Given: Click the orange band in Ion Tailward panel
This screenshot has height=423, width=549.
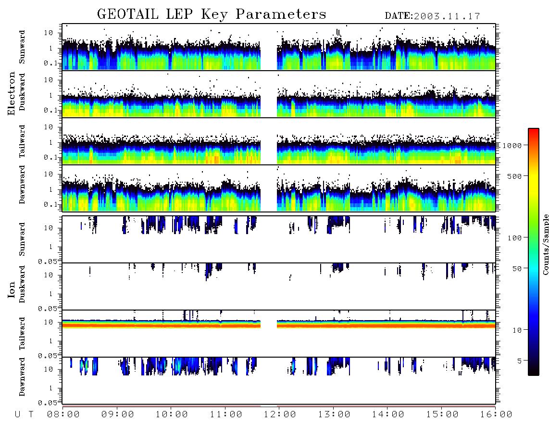Looking at the screenshot, I should click(279, 325).
